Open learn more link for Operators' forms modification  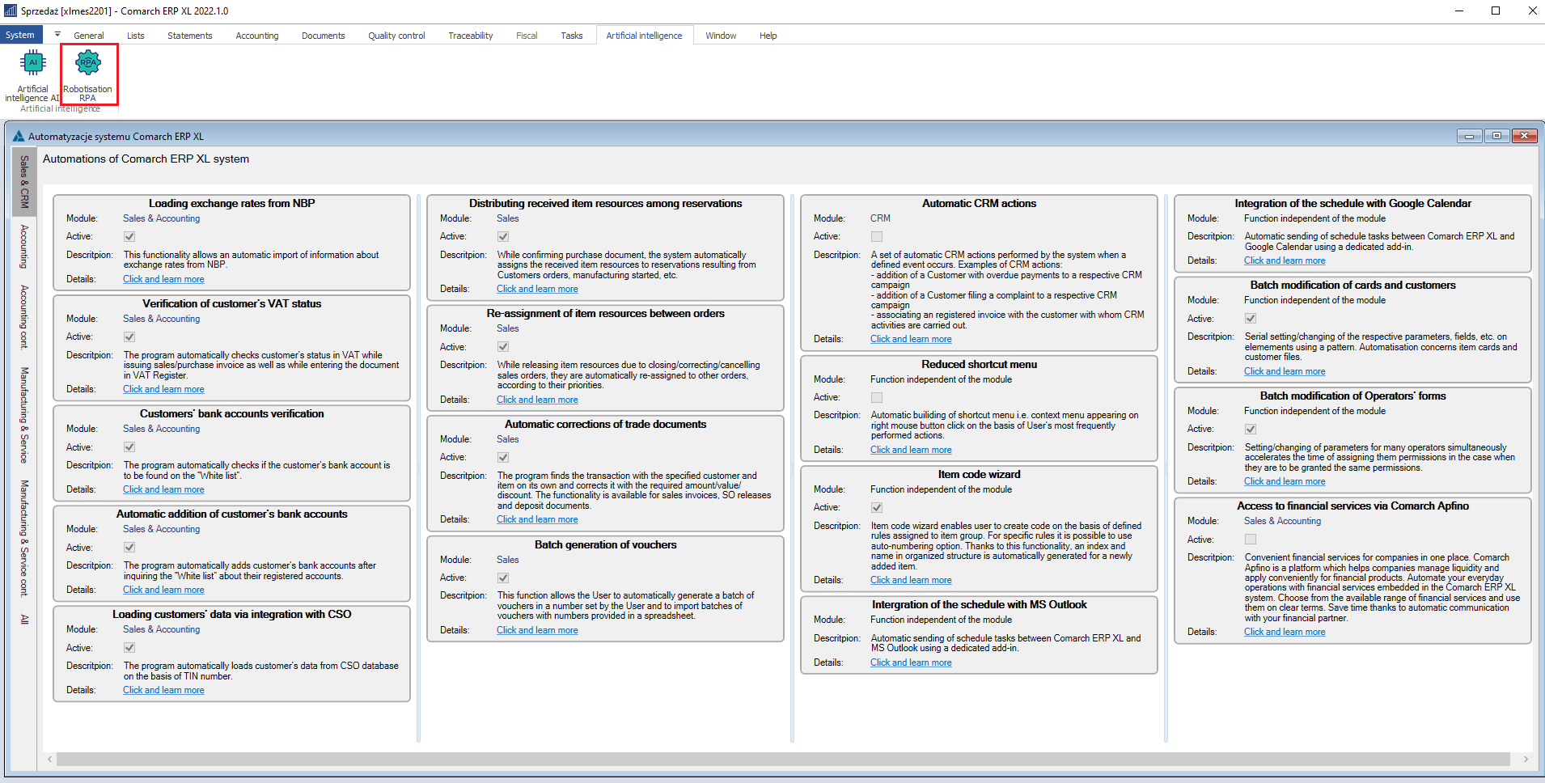click(x=1285, y=481)
